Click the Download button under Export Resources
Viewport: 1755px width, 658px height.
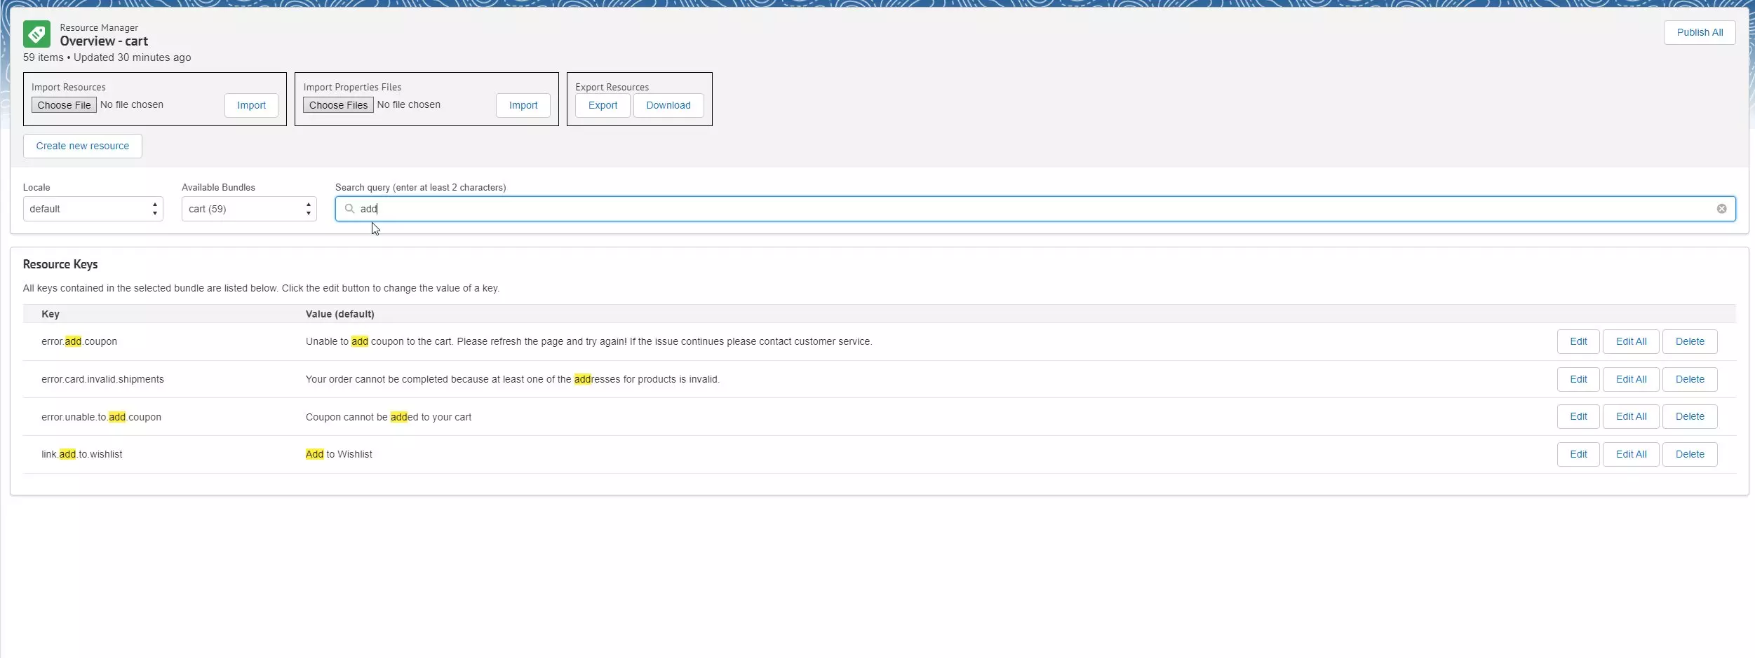[x=668, y=105]
